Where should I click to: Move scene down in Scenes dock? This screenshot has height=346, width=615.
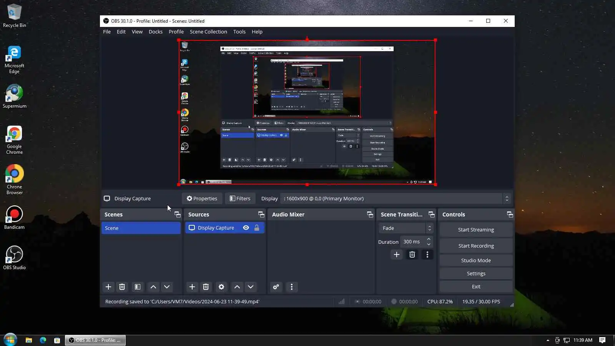pos(167,287)
